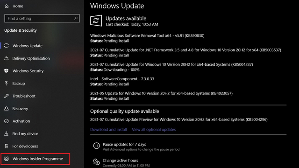Image resolution: width=299 pixels, height=168 pixels.
Task: Click the Windows Insider Programme cat icon
Action: pyautogui.click(x=7, y=159)
